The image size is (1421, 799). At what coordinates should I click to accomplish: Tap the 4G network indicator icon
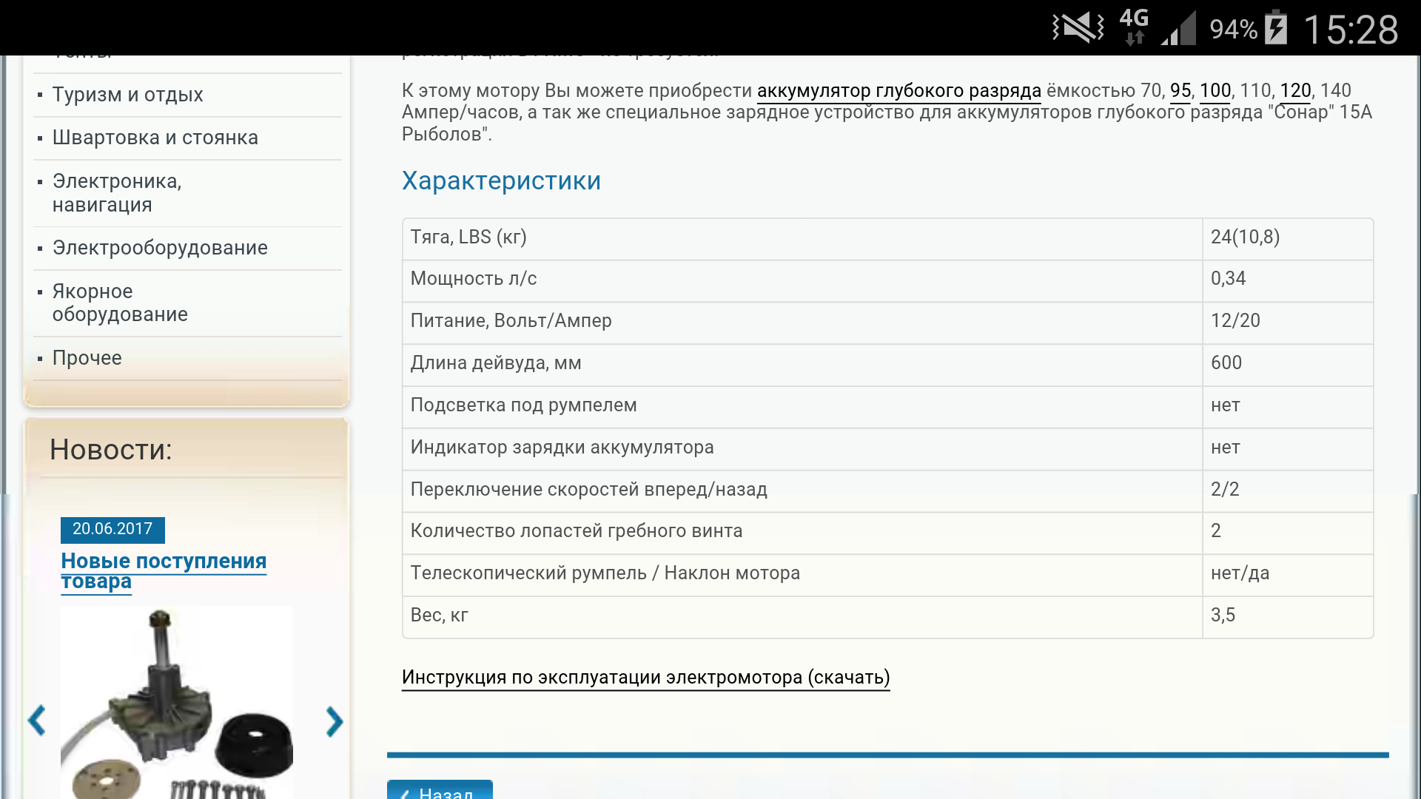click(x=1133, y=27)
